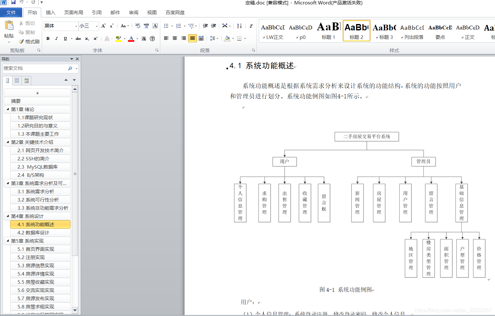This screenshot has width=495, height=316.
Task: Open the Change Case (Aa) dropdown
Action: click(x=125, y=26)
